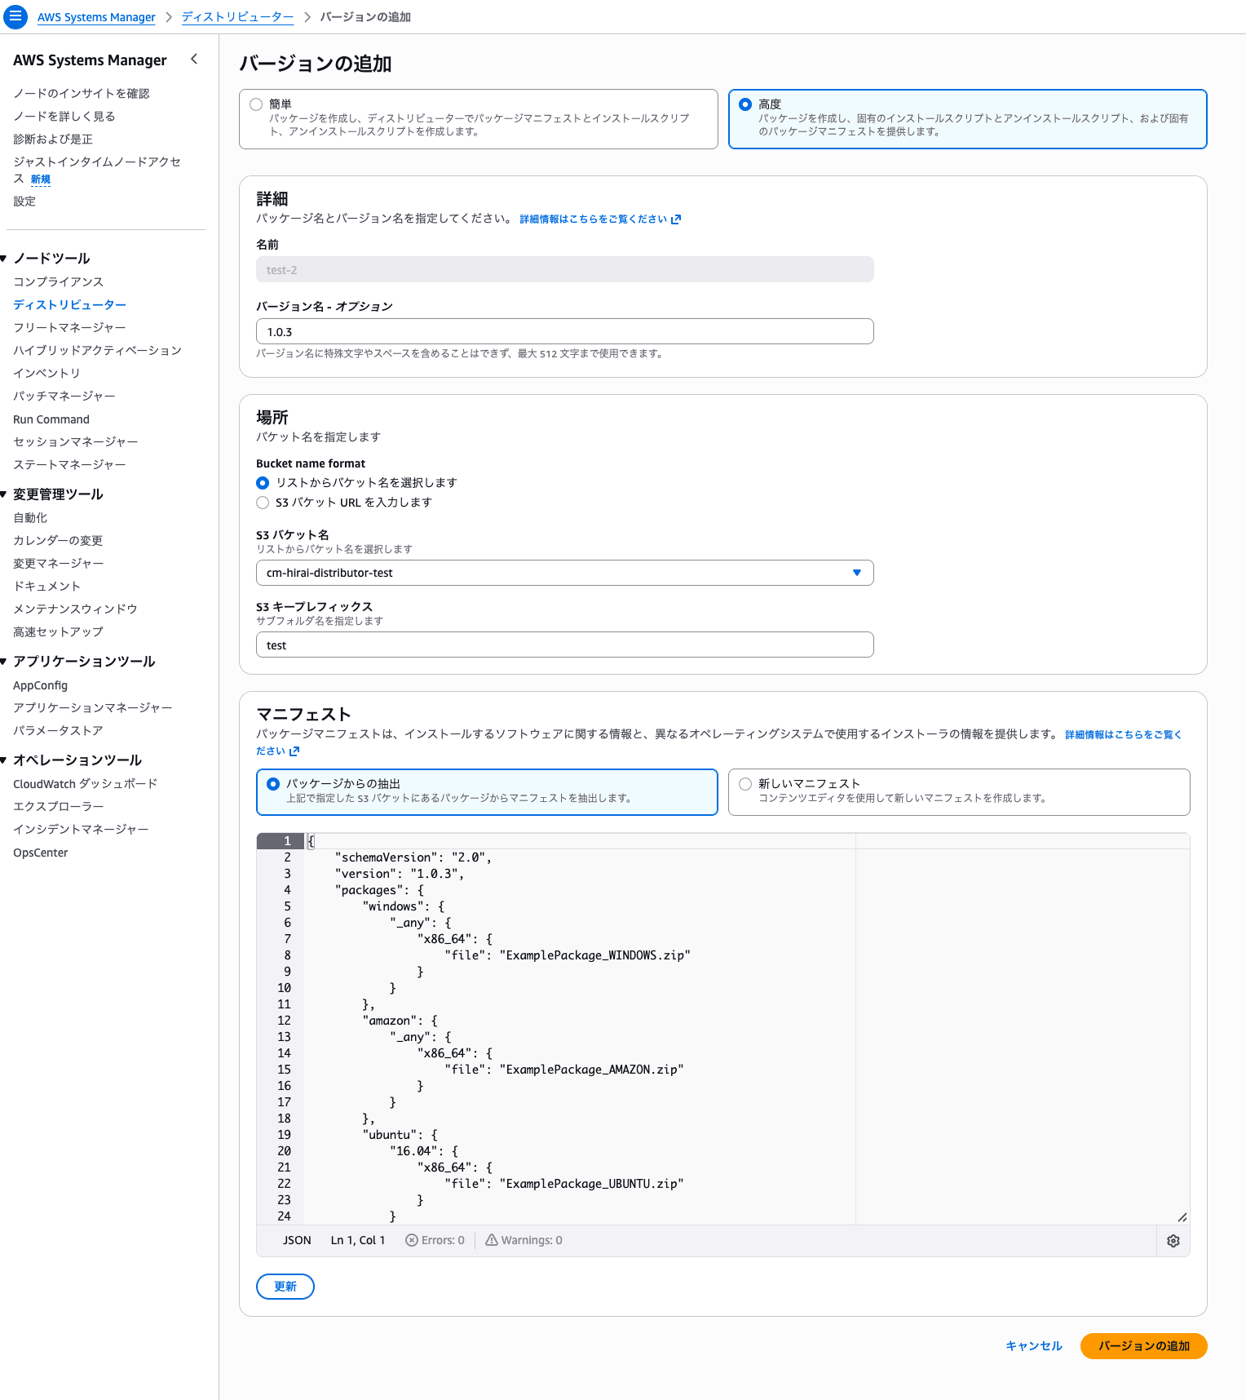Click Ln 1, Col 1 cursor position
Screen dimensions: 1246x1400
coord(358,1240)
